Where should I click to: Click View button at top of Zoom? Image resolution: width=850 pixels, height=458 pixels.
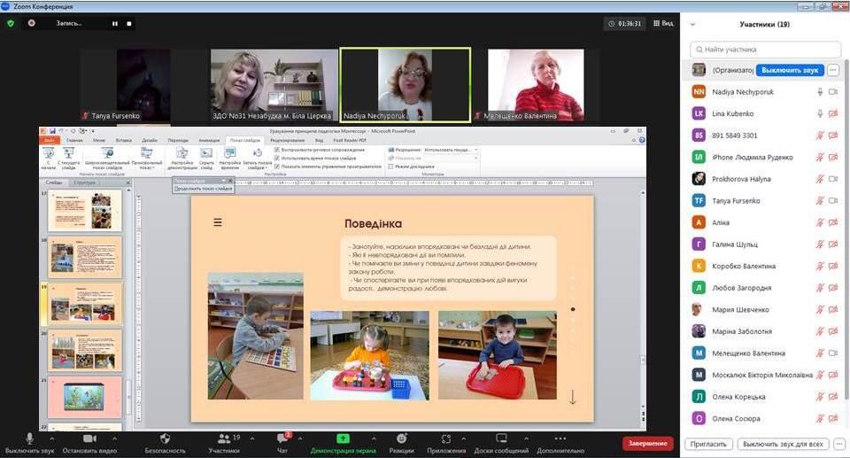[663, 23]
